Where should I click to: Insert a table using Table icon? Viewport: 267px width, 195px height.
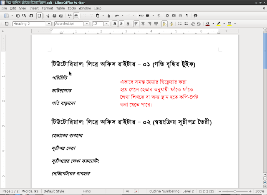148,16
